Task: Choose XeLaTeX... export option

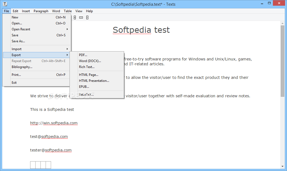Action: pyautogui.click(x=97, y=95)
